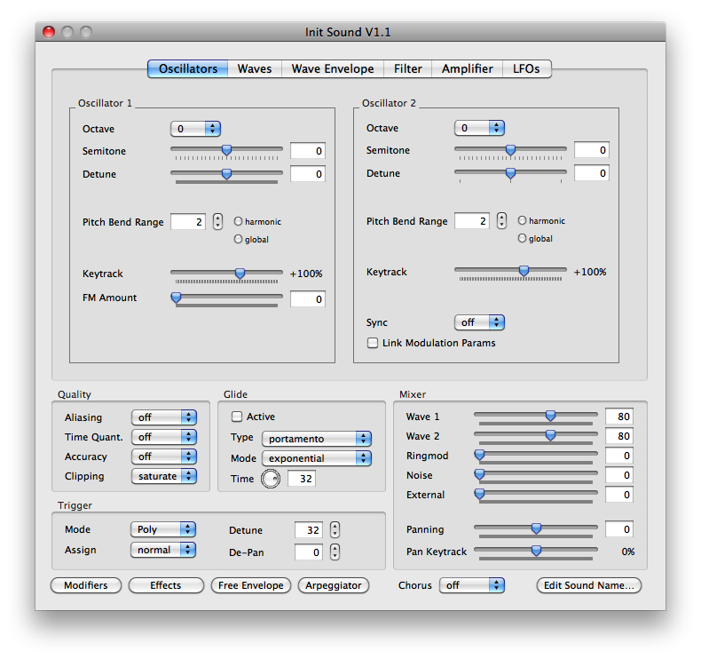
Task: Click Oscillator 2 Keytrack slider thumb
Action: point(524,271)
